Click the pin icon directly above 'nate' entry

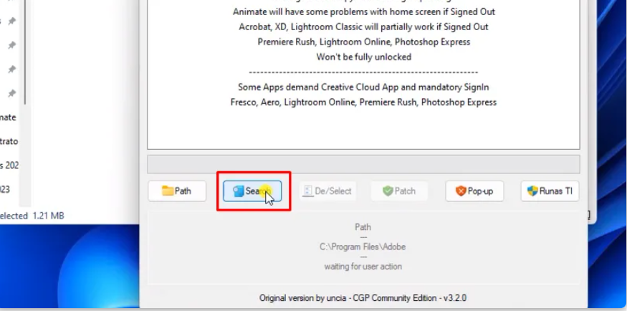12,93
